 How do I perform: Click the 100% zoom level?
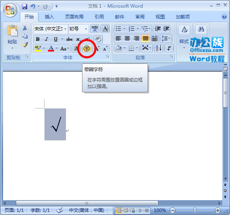(x=160, y=210)
